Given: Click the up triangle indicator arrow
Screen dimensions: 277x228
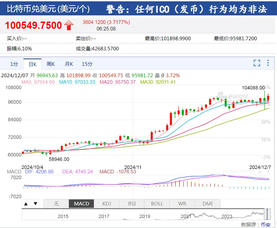Looking at the screenshot, I should click(x=26, y=203).
